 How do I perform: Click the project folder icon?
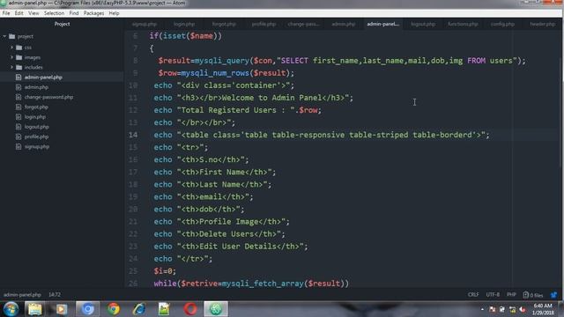(x=11, y=36)
